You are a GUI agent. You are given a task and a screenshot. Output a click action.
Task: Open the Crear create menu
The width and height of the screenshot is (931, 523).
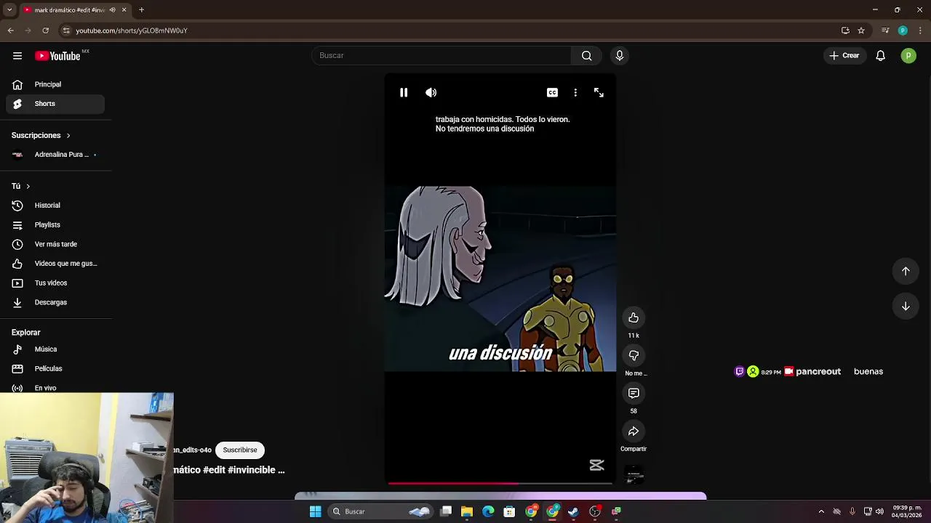tap(844, 55)
